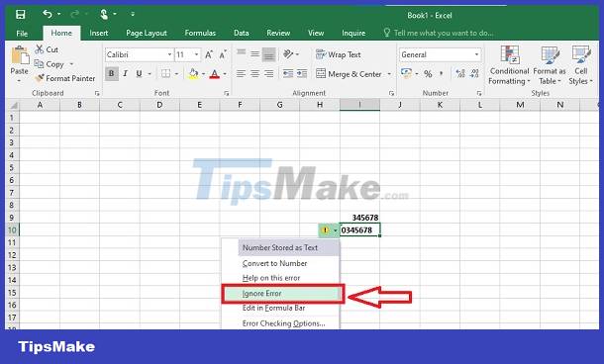
Task: Switch to the Data tab
Action: click(242, 33)
